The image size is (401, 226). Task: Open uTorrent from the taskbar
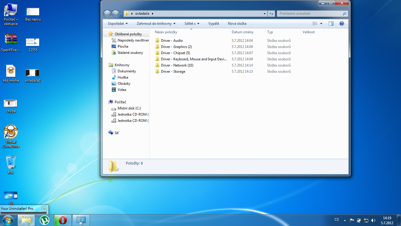(x=45, y=220)
